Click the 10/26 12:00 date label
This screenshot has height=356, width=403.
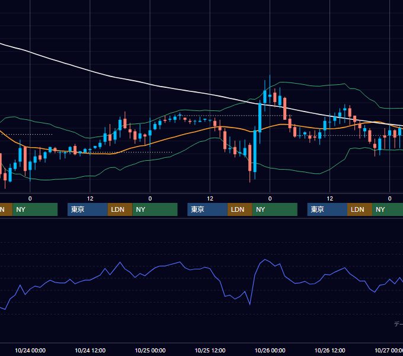point(330,350)
